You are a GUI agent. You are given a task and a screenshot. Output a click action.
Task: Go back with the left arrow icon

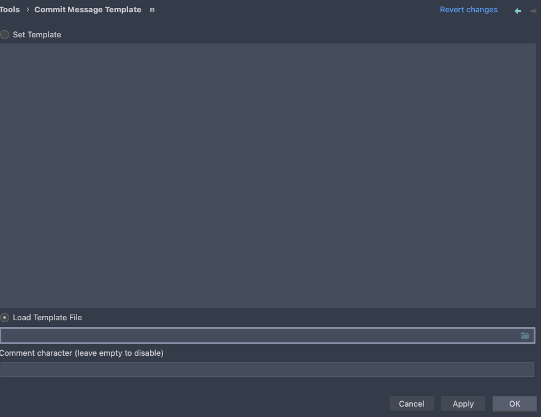coord(518,11)
